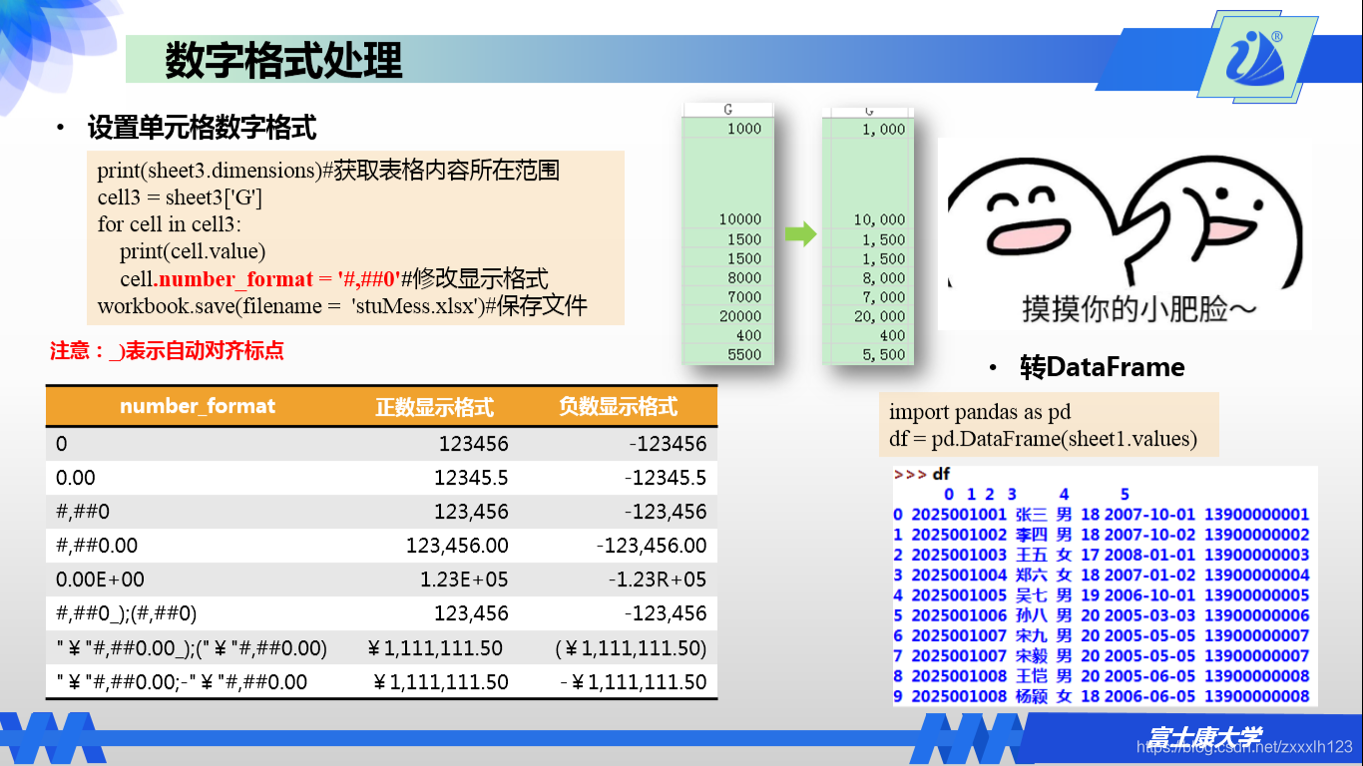
Task: Click the code line df = pd.DataFrame(sheet1.values)
Action: tap(1043, 439)
